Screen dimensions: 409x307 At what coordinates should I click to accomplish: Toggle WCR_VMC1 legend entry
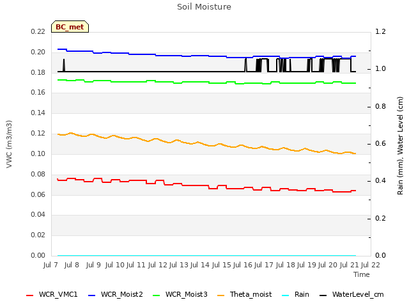[52, 294]
